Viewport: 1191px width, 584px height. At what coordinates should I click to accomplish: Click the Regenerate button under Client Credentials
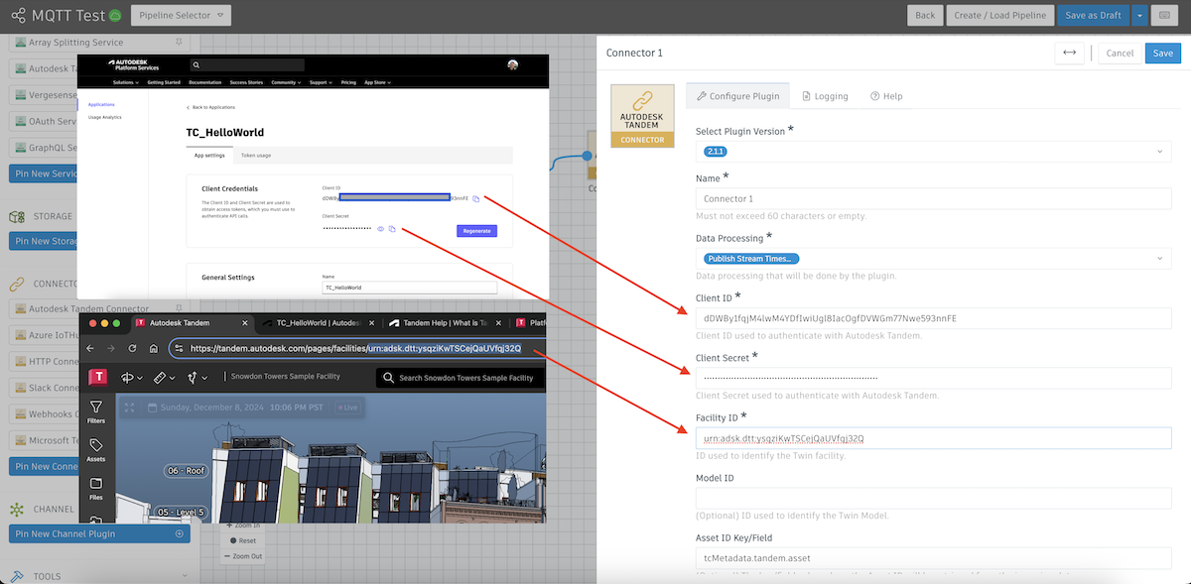pyautogui.click(x=476, y=231)
